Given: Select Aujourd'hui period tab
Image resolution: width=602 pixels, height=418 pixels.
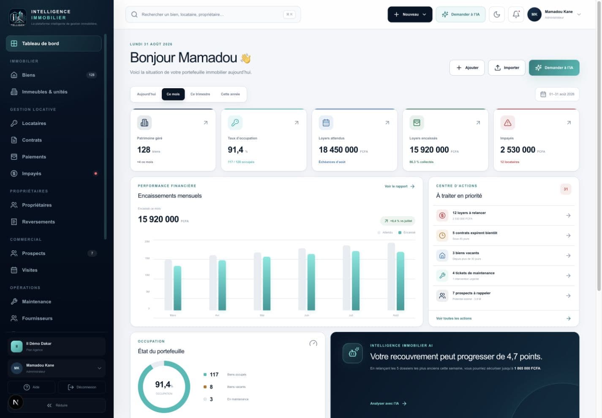Looking at the screenshot, I should point(146,94).
